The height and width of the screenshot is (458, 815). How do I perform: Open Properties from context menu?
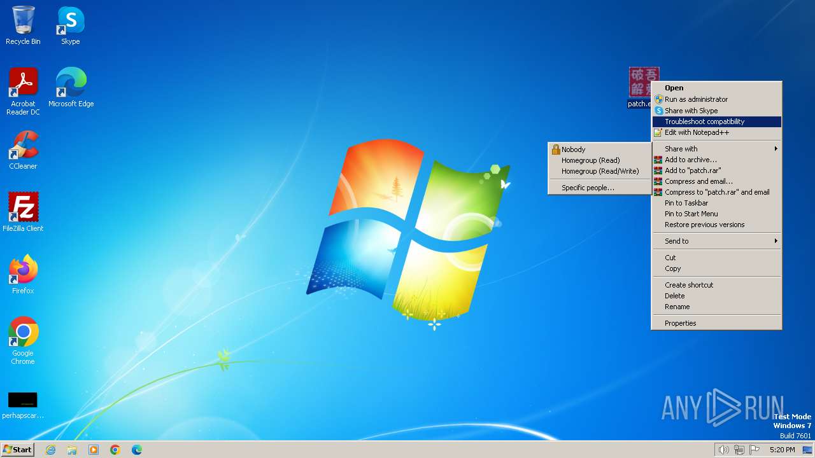pyautogui.click(x=717, y=323)
